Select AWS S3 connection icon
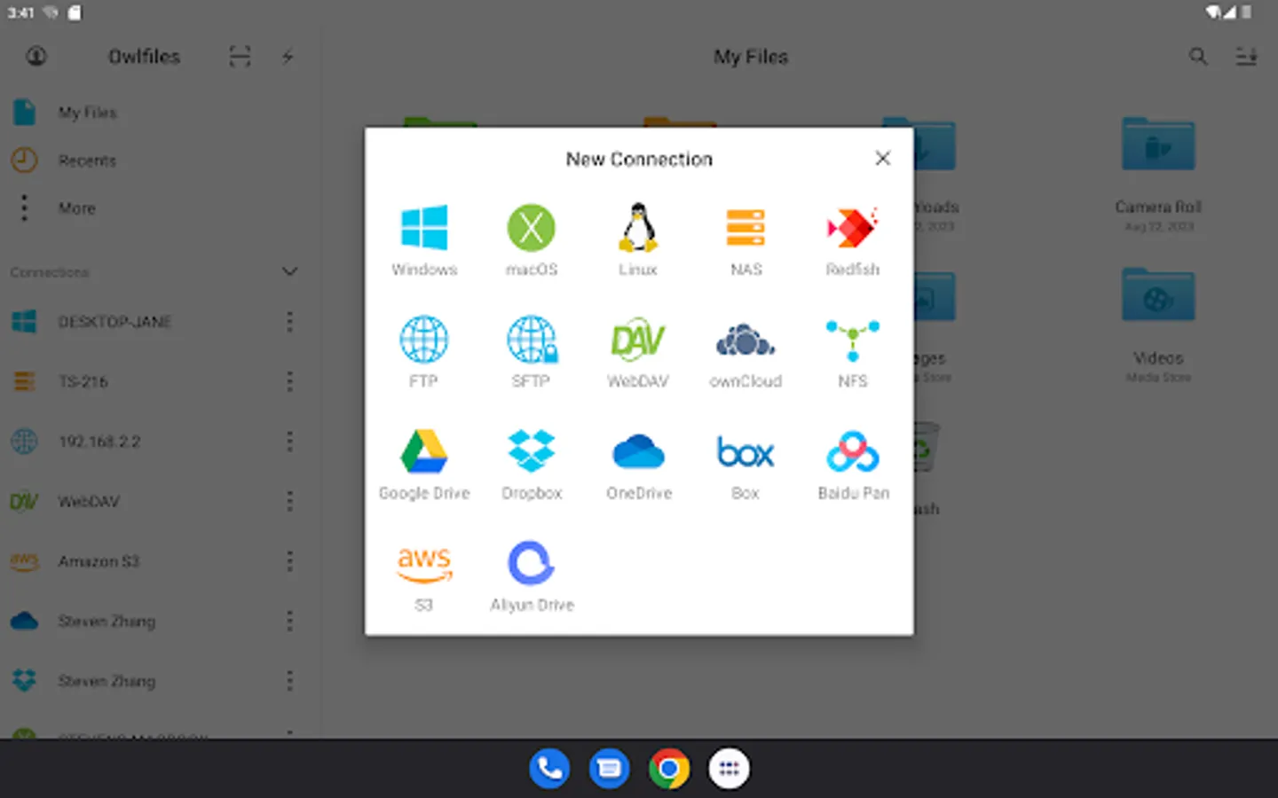The image size is (1278, 798). pyautogui.click(x=424, y=565)
